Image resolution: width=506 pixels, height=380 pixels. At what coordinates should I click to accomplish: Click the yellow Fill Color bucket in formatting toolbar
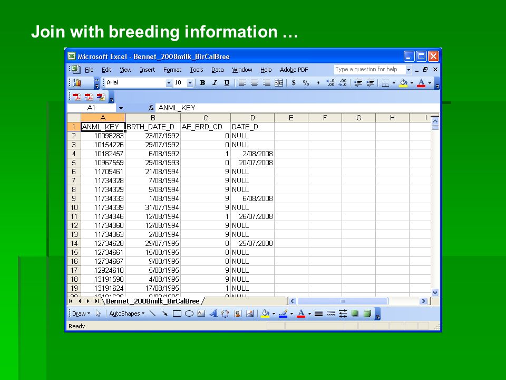[403, 83]
